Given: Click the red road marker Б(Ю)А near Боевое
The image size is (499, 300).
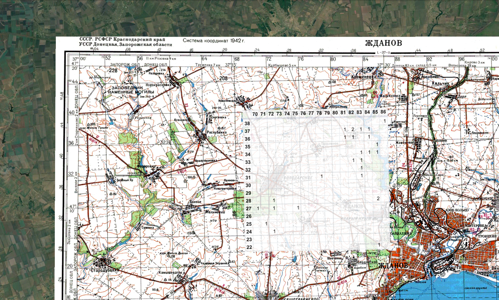Looking at the screenshot, I should pyautogui.click(x=182, y=171).
